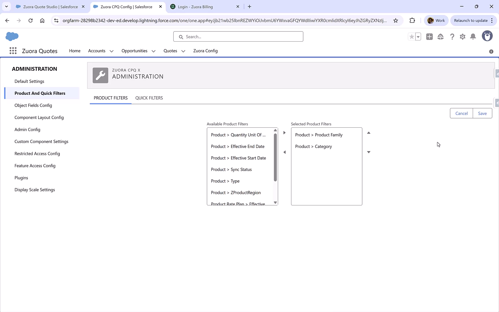Click the info icon below the navigation bar
This screenshot has height=312, width=499.
491,51
